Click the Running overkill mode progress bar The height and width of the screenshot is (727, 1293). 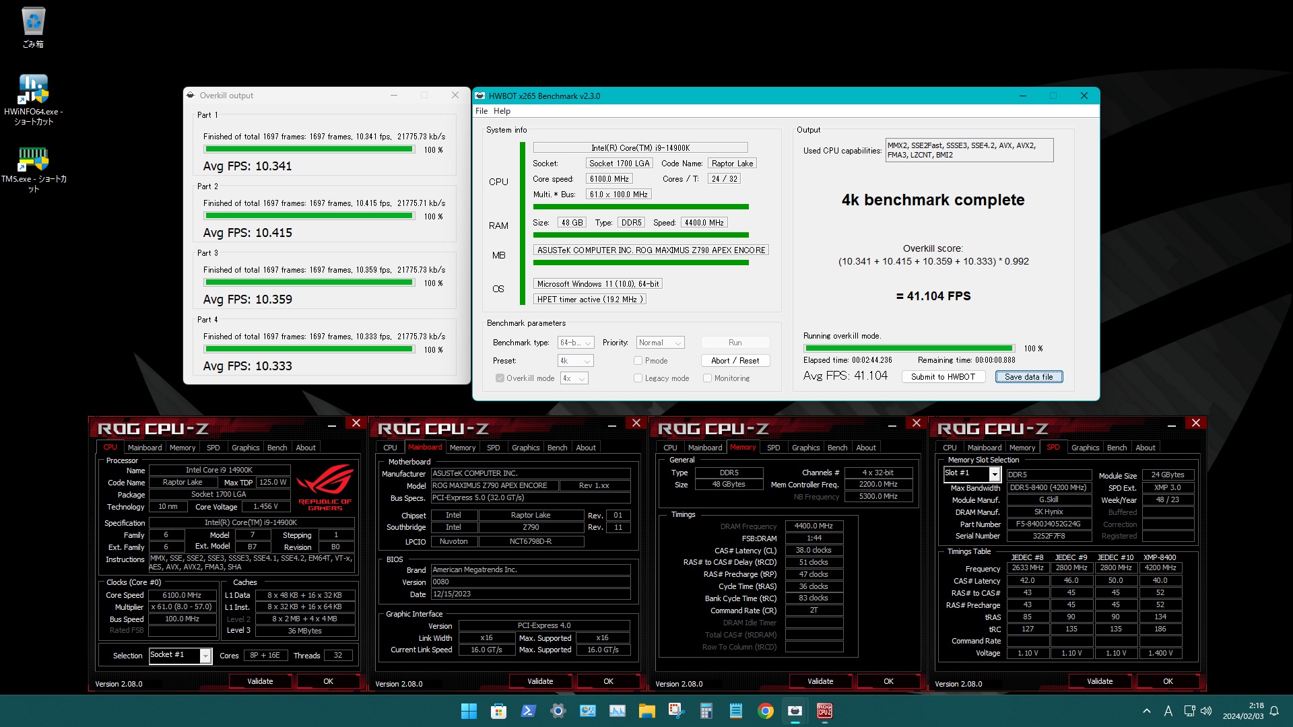click(x=909, y=349)
